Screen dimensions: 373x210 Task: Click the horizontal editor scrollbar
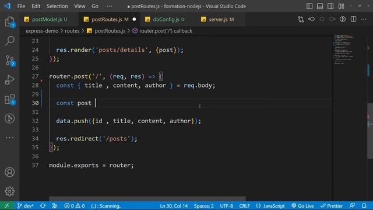pos(147,198)
